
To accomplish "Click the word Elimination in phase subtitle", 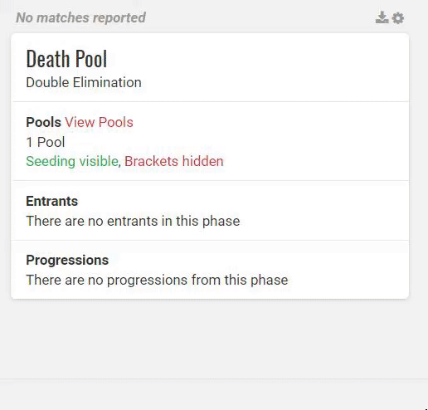I will (x=107, y=82).
